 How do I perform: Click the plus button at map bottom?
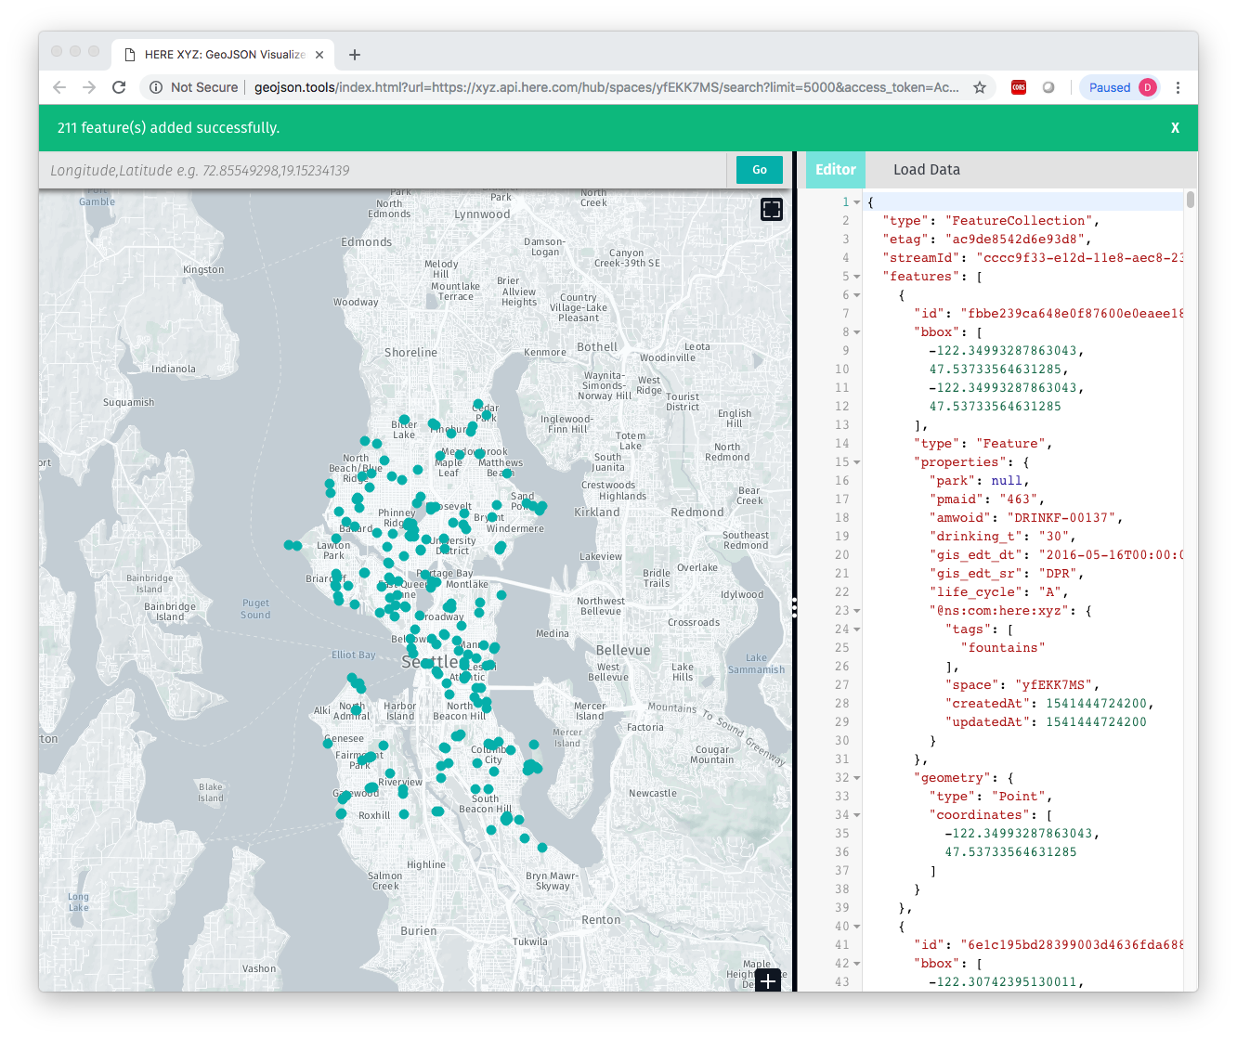pos(768,980)
